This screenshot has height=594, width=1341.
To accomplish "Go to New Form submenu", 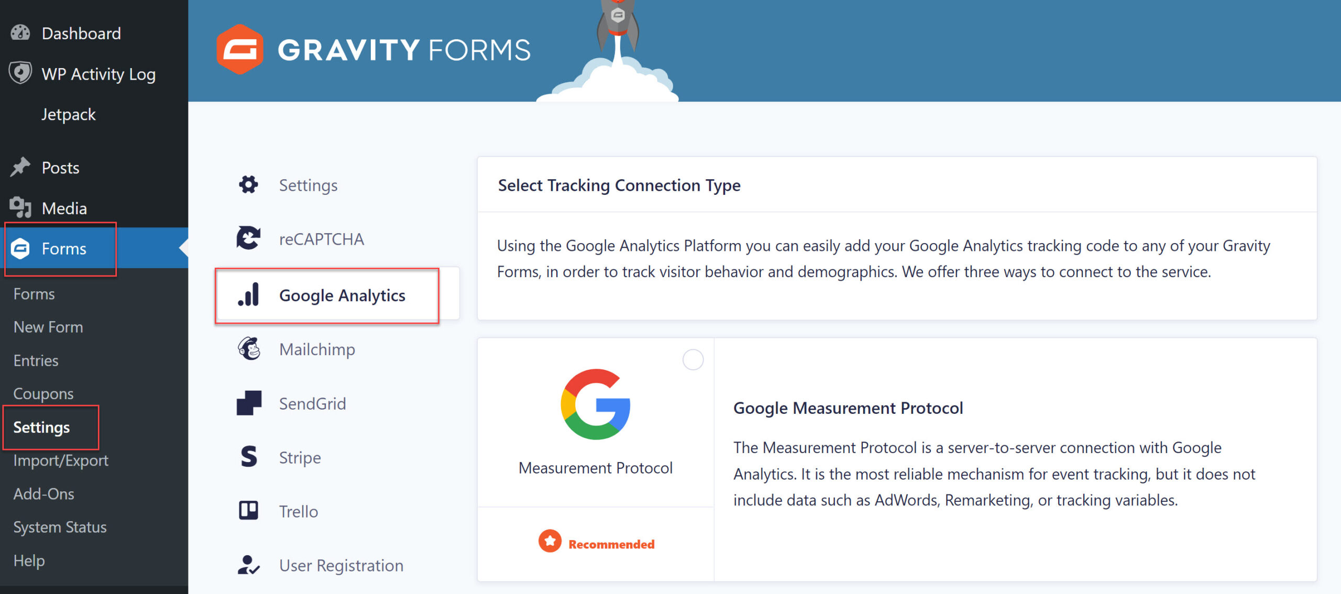I will coord(48,327).
